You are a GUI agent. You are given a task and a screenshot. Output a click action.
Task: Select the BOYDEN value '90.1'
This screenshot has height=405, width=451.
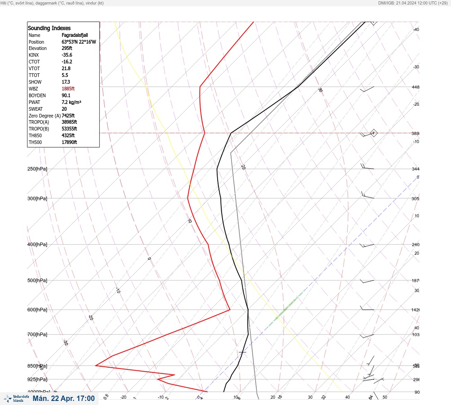pyautogui.click(x=66, y=95)
